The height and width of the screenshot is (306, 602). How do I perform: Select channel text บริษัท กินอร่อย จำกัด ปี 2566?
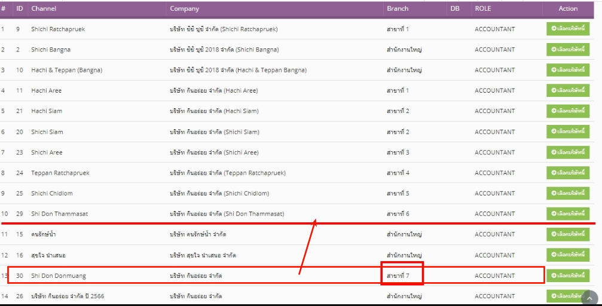68,296
